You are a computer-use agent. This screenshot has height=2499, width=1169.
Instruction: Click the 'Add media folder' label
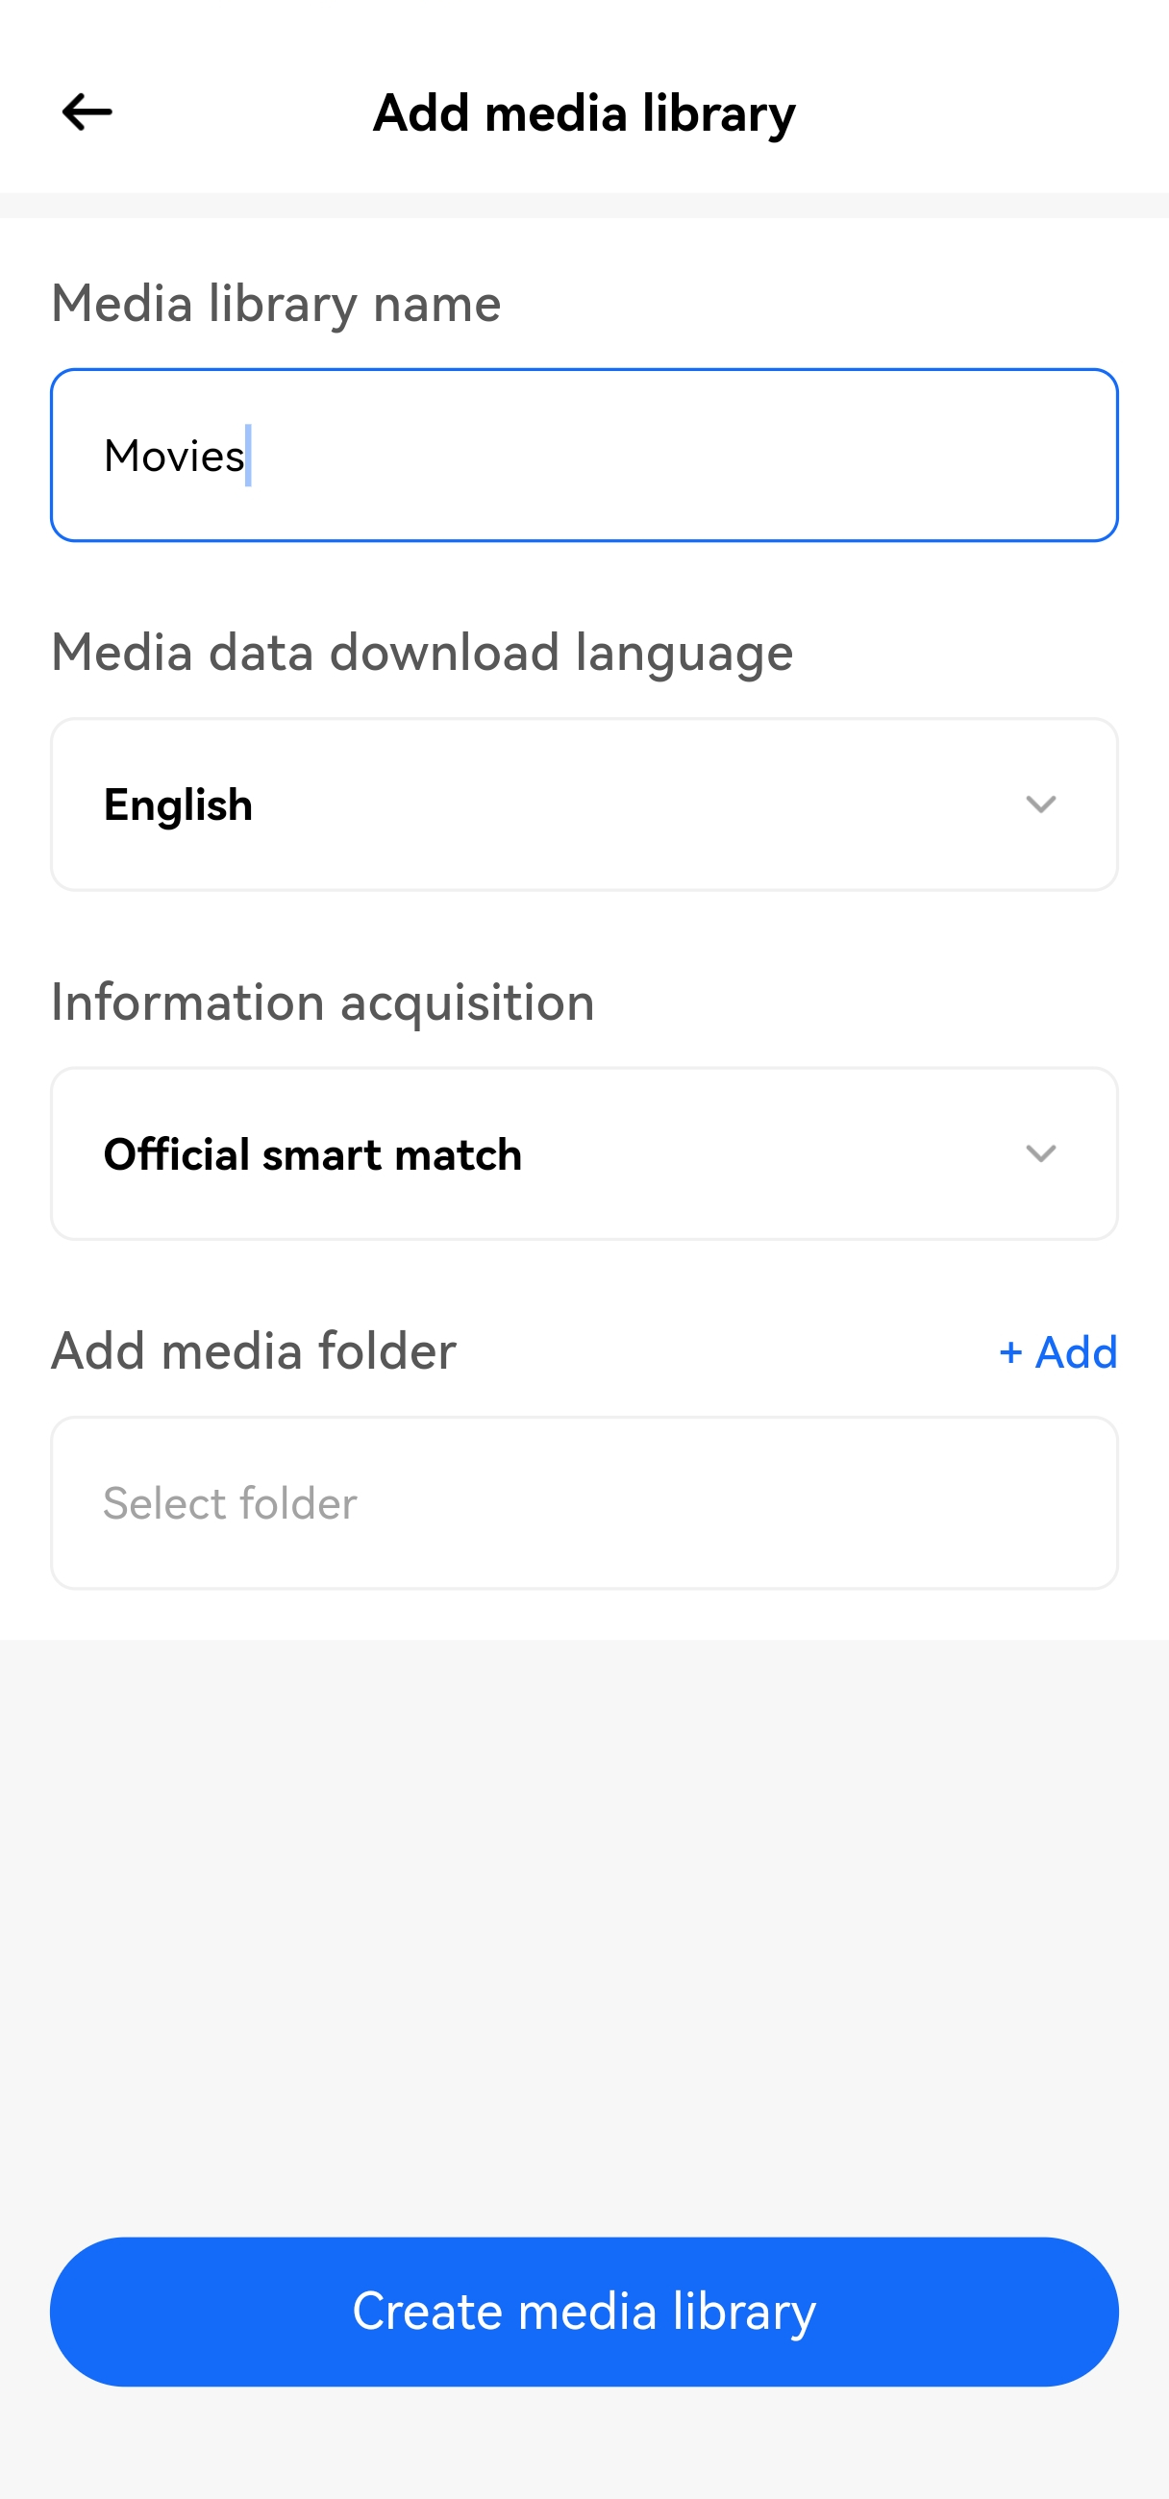(253, 1350)
